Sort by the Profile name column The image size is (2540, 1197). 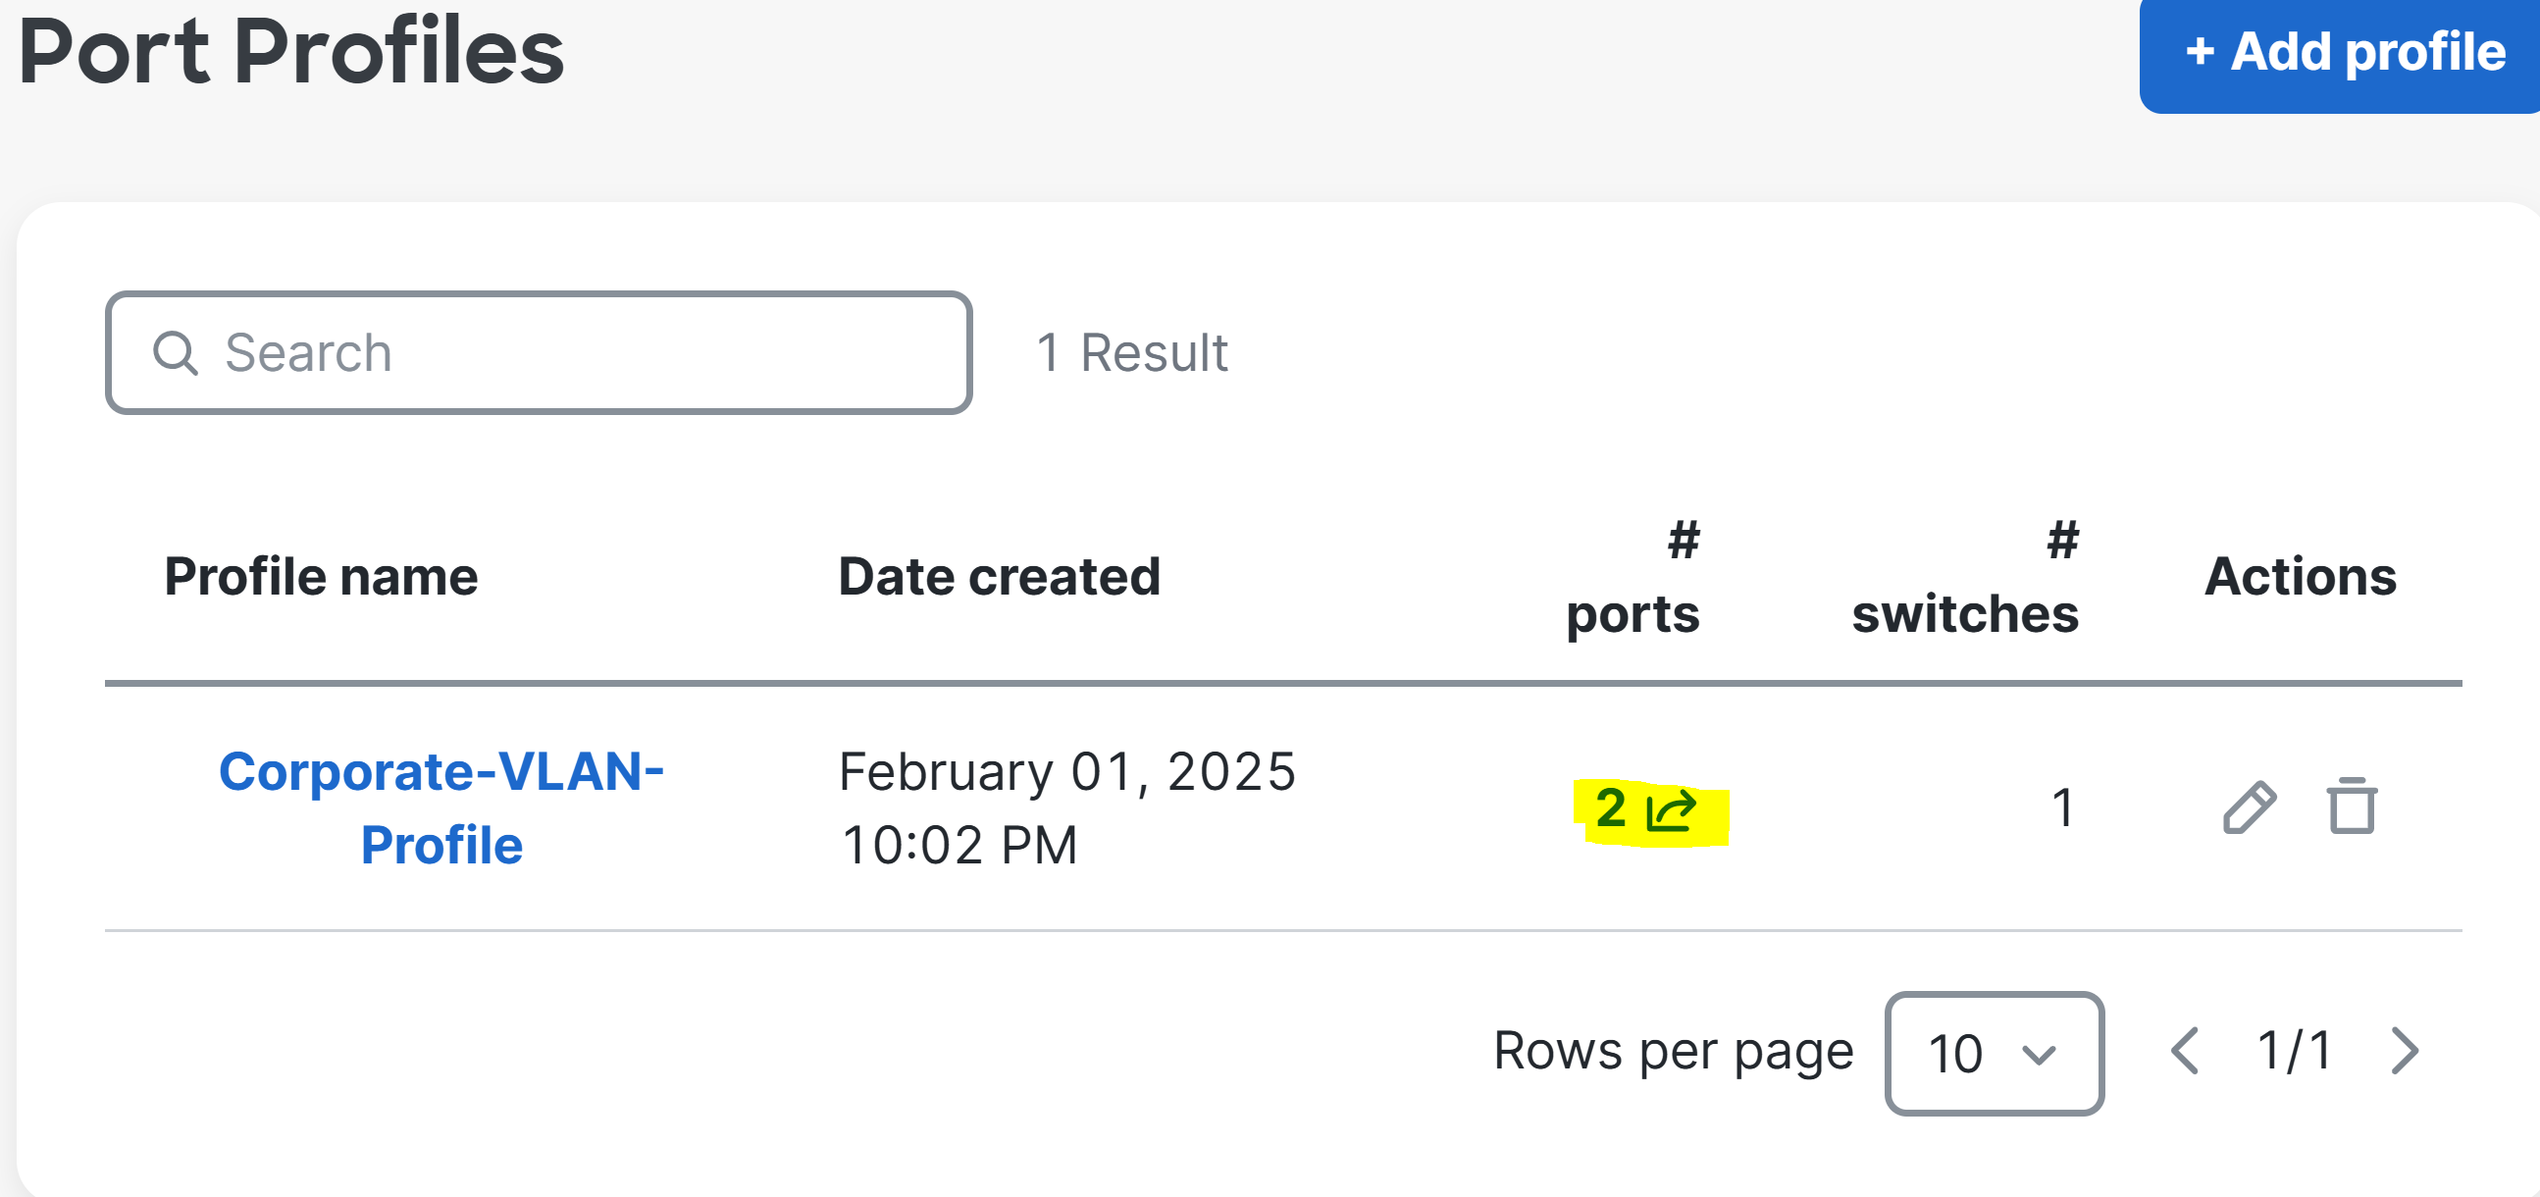tap(321, 576)
